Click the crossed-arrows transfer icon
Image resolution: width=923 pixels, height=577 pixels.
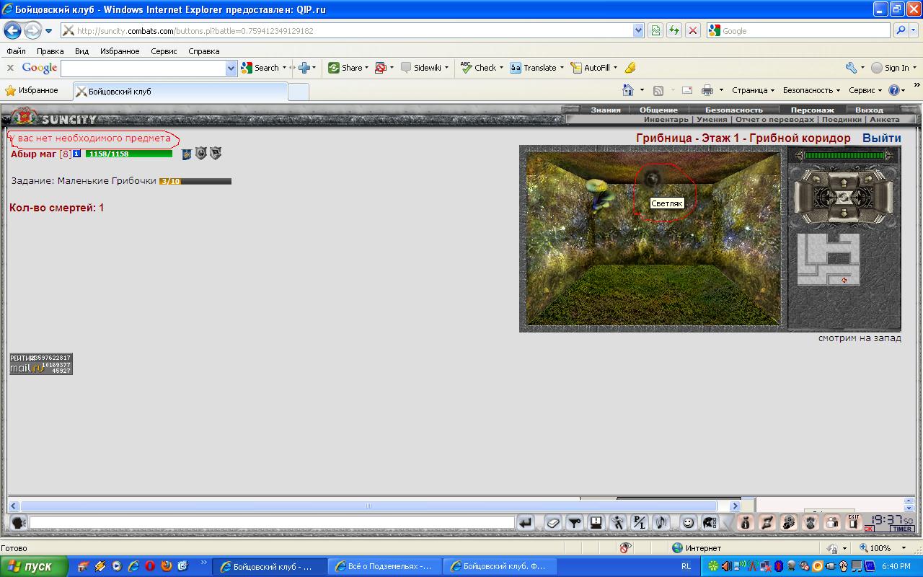coord(767,522)
